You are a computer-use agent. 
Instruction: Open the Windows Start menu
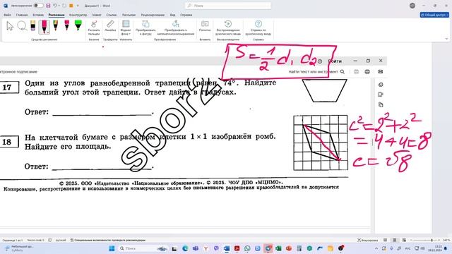tap(112, 248)
